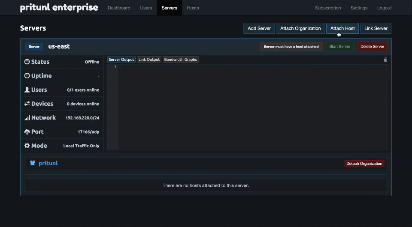Screen dimensions: 412x227
Task: Click inside the server output text area
Action: (x=253, y=107)
